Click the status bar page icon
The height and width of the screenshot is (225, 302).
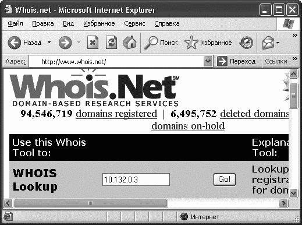tap(8, 217)
